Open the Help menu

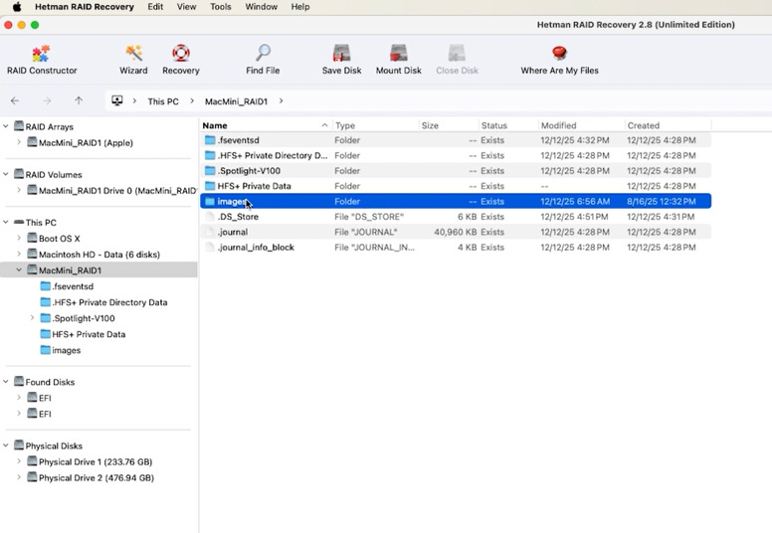point(299,7)
